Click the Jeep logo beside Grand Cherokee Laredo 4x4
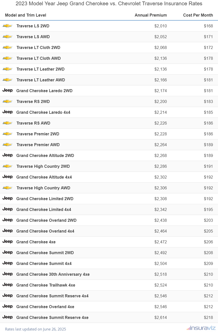 tap(8, 112)
